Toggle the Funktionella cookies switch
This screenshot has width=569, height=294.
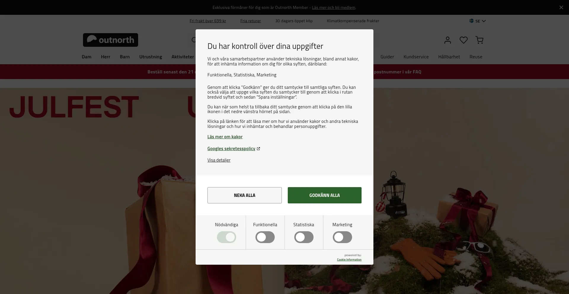[265, 237]
